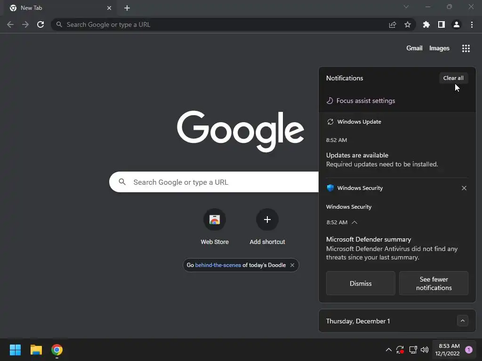Open Chrome three-dot menu
The width and height of the screenshot is (482, 361).
tap(472, 24)
